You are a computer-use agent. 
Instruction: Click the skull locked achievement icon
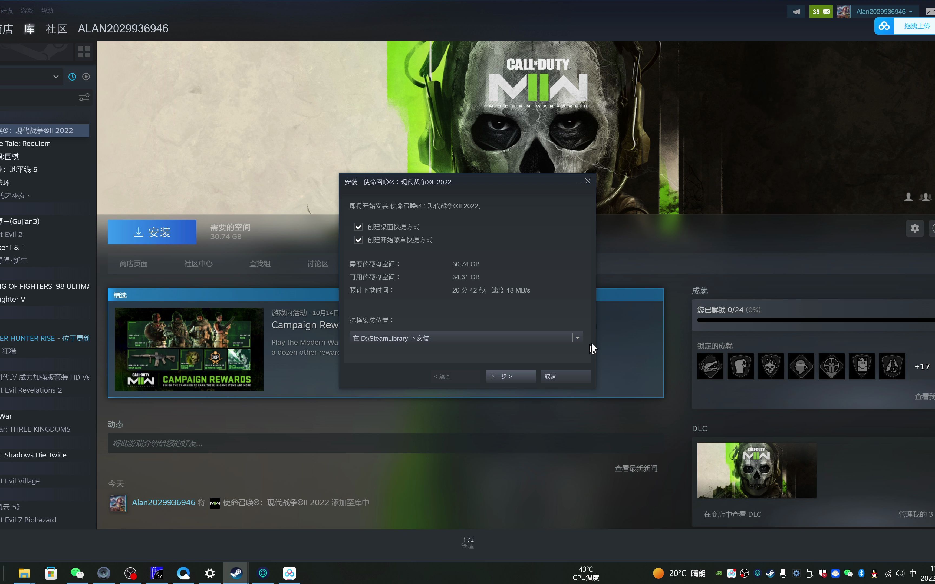click(771, 366)
